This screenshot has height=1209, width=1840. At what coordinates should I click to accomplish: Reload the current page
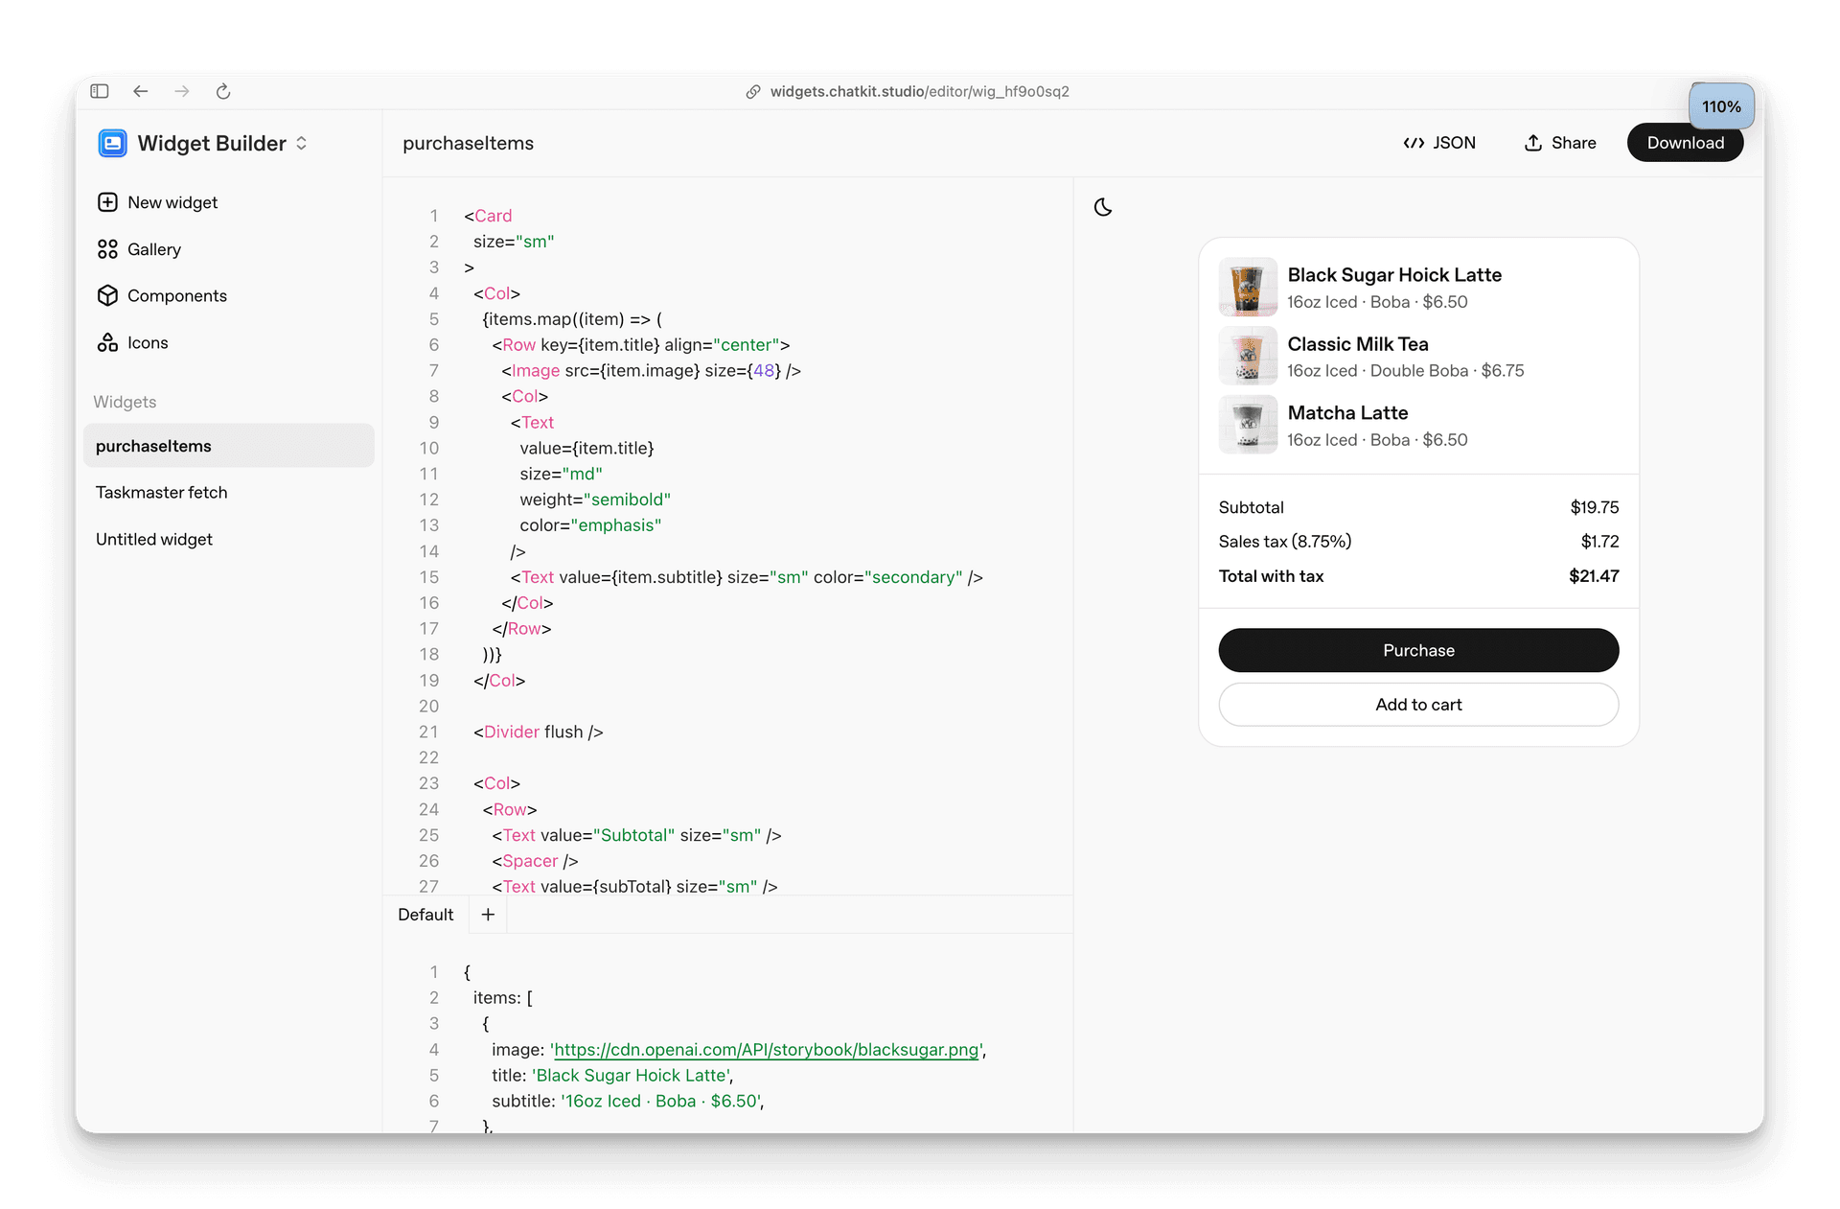(x=223, y=91)
